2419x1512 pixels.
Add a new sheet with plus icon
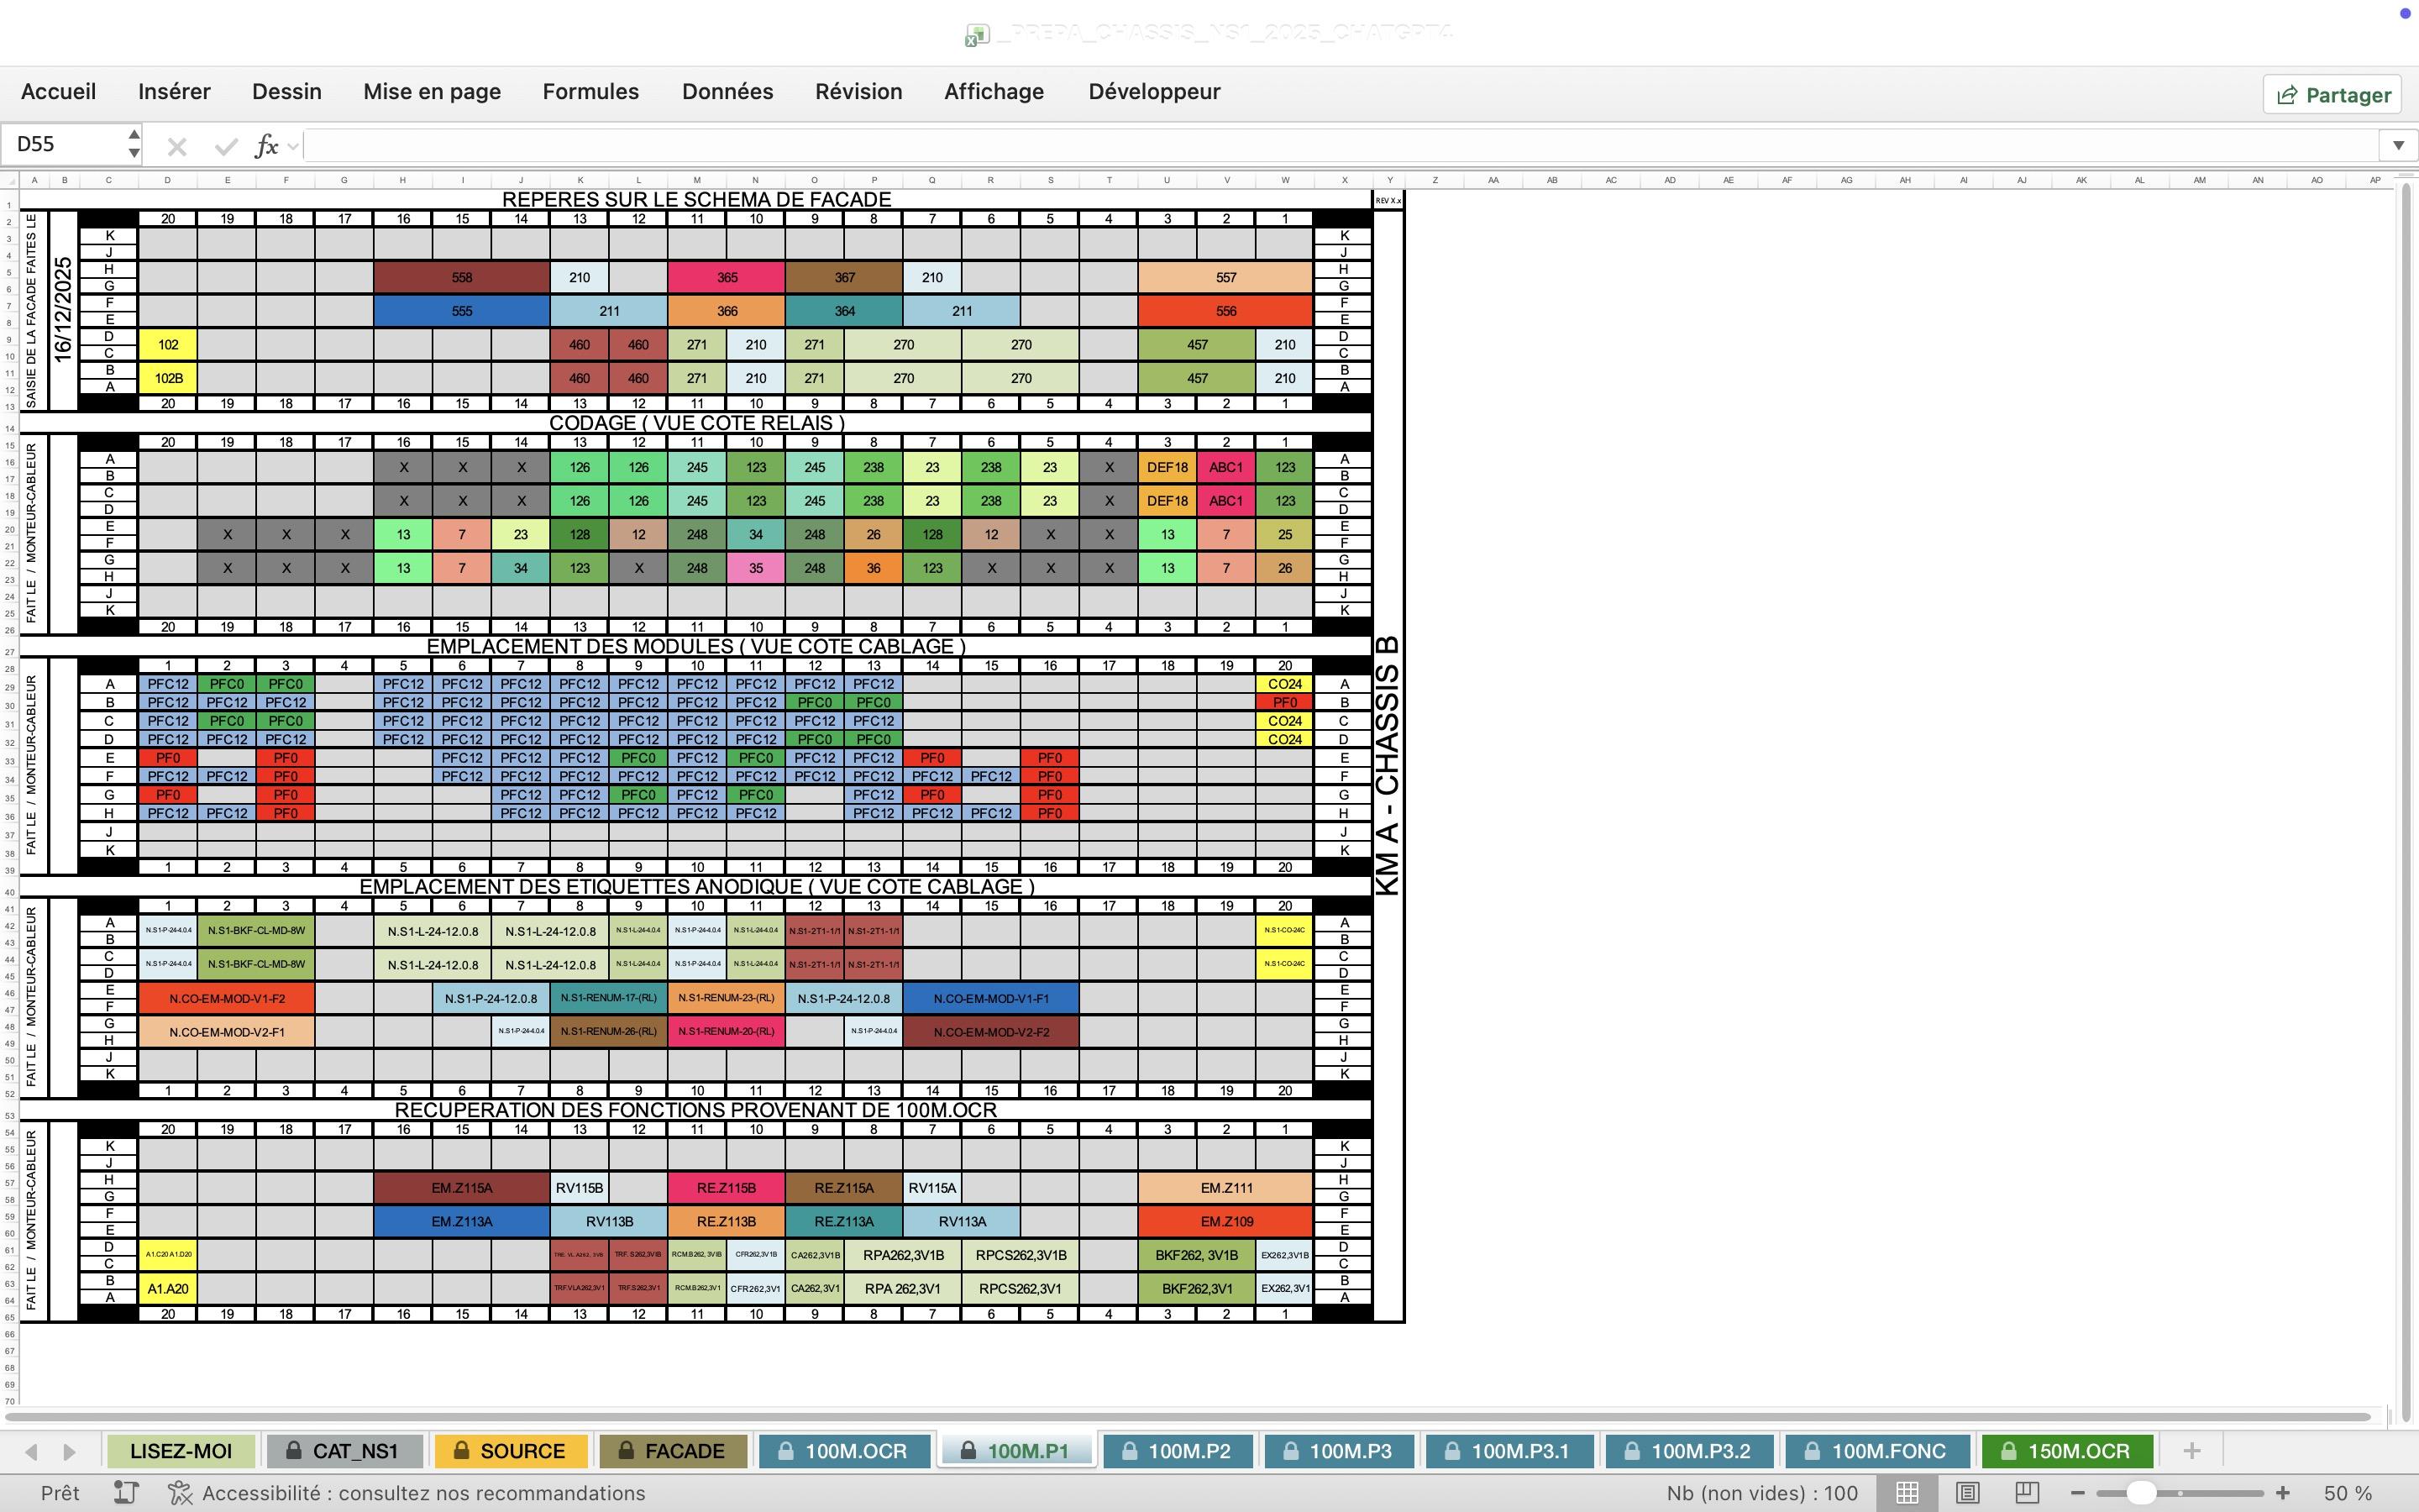2191,1451
